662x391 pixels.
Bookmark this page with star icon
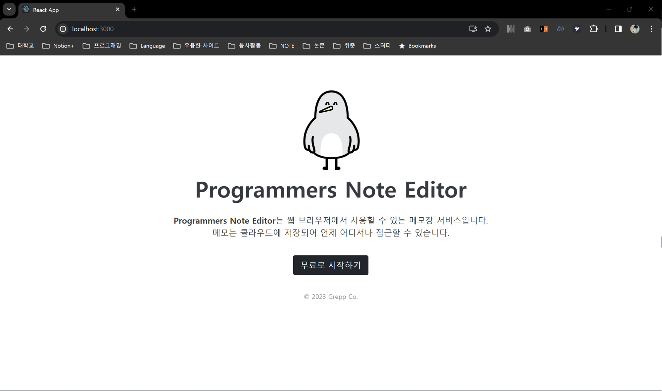(488, 29)
